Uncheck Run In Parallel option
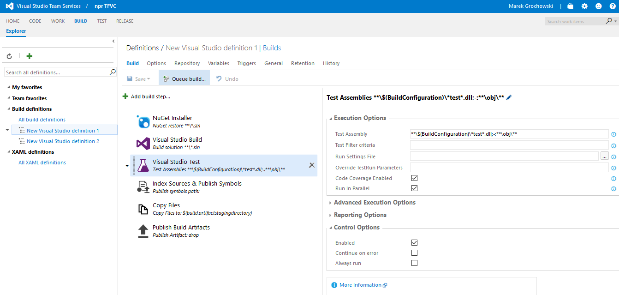 (x=414, y=188)
